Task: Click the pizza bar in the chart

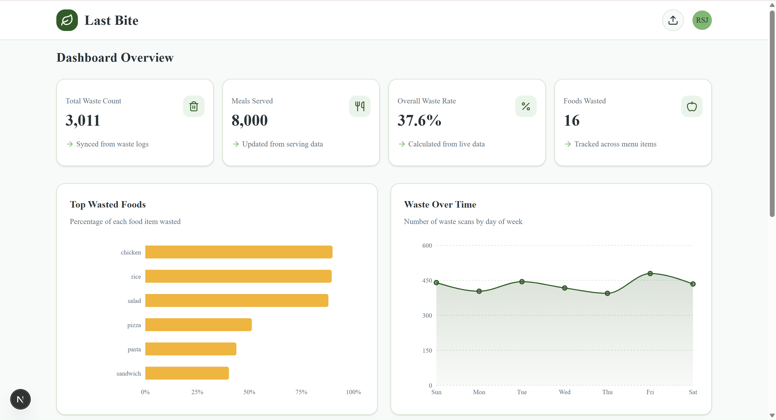Action: [198, 325]
